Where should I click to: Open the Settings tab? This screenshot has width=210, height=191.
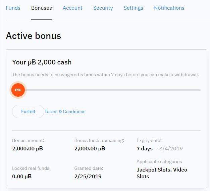(133, 8)
